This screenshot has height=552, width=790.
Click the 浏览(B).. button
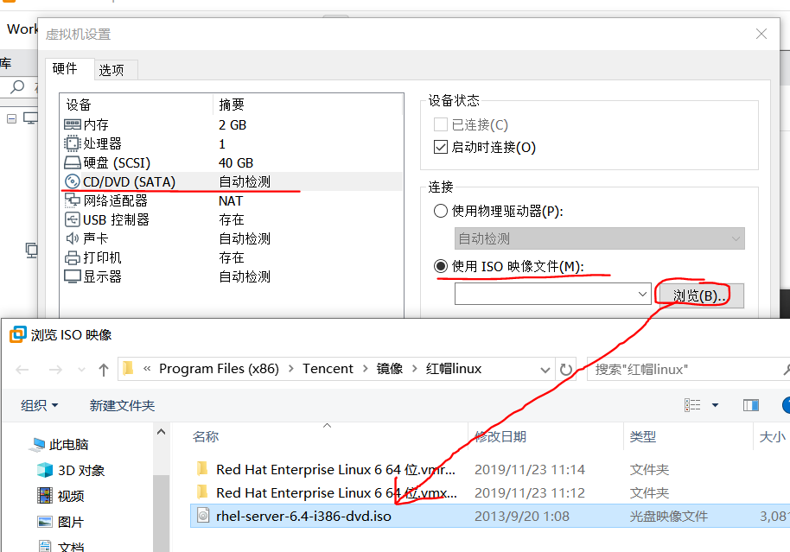tap(701, 295)
